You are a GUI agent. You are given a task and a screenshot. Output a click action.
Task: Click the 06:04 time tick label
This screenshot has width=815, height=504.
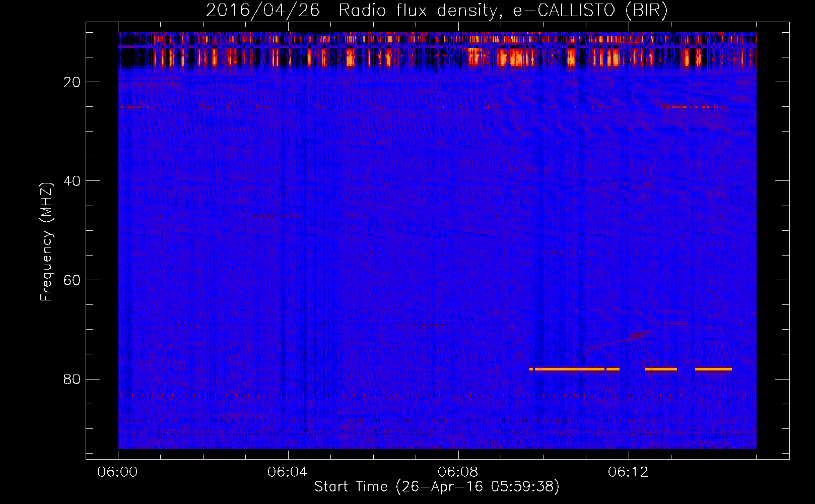tap(288, 472)
